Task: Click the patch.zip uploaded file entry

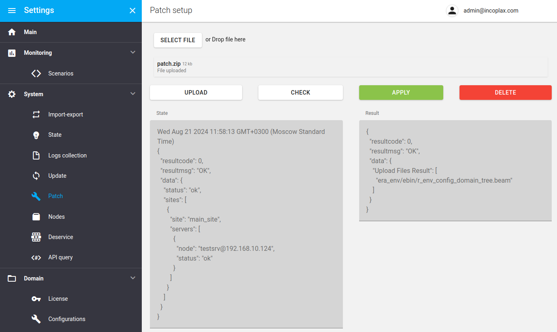Action: pyautogui.click(x=351, y=67)
